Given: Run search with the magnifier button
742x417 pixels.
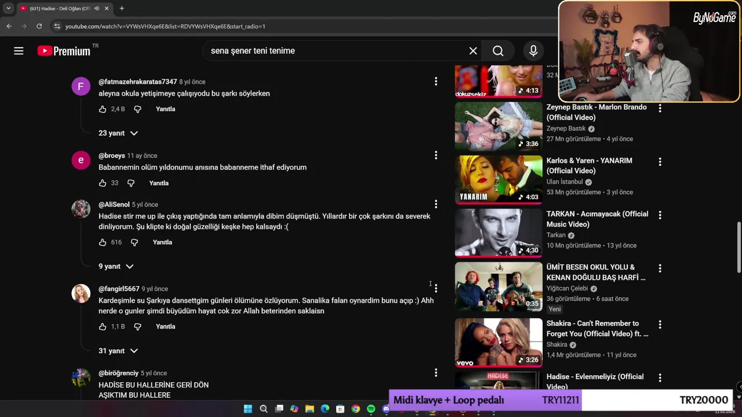Looking at the screenshot, I should 498,51.
